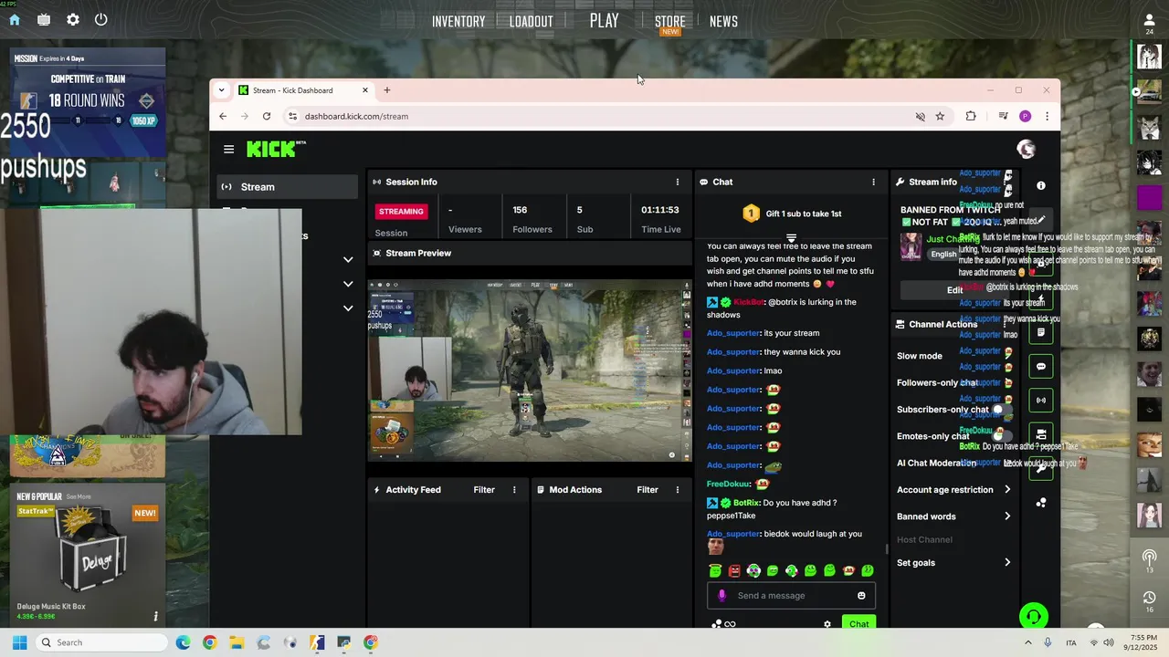Image resolution: width=1169 pixels, height=657 pixels.
Task: Open the Chrome extensions puzzle icon
Action: point(971,116)
